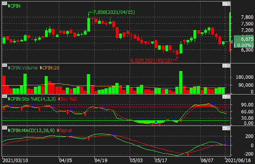Click the 06/07 date label
Screen dimensions: 255x164
point(207,160)
